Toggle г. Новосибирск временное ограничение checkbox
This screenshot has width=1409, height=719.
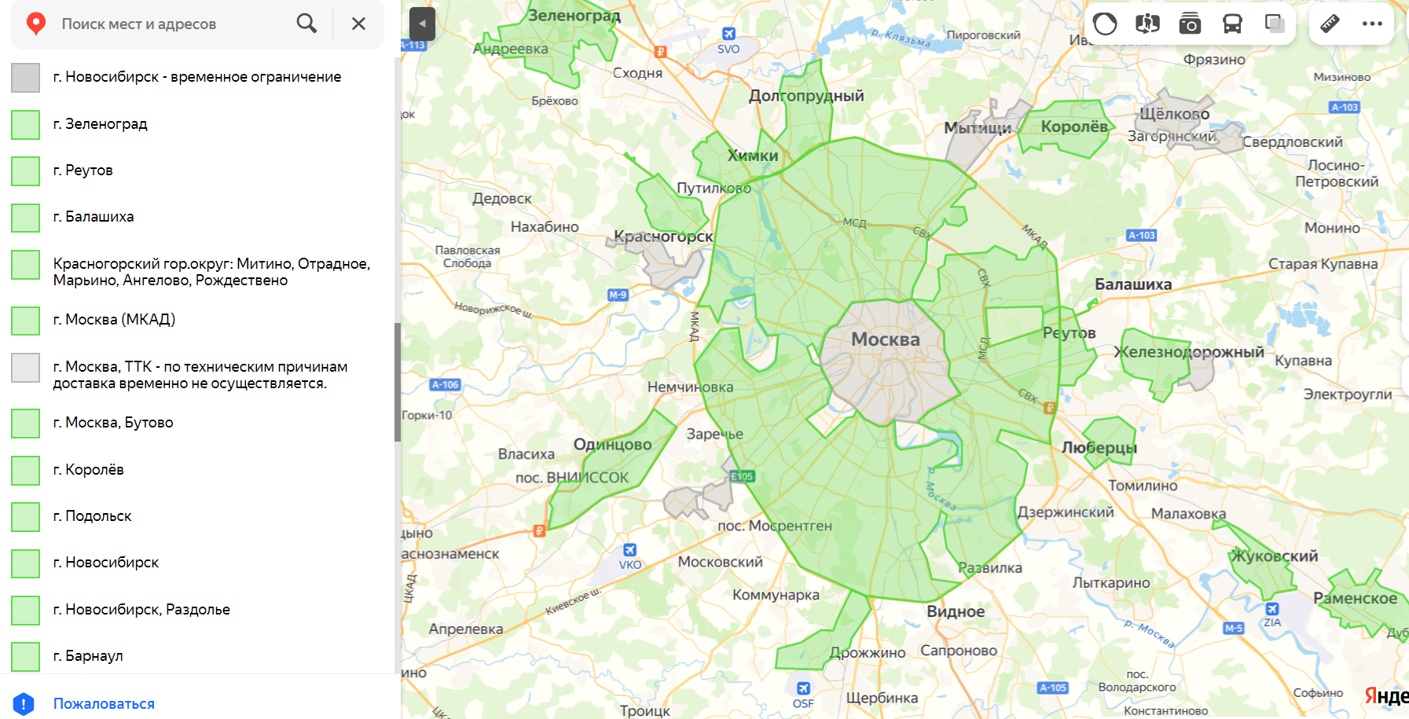click(25, 77)
